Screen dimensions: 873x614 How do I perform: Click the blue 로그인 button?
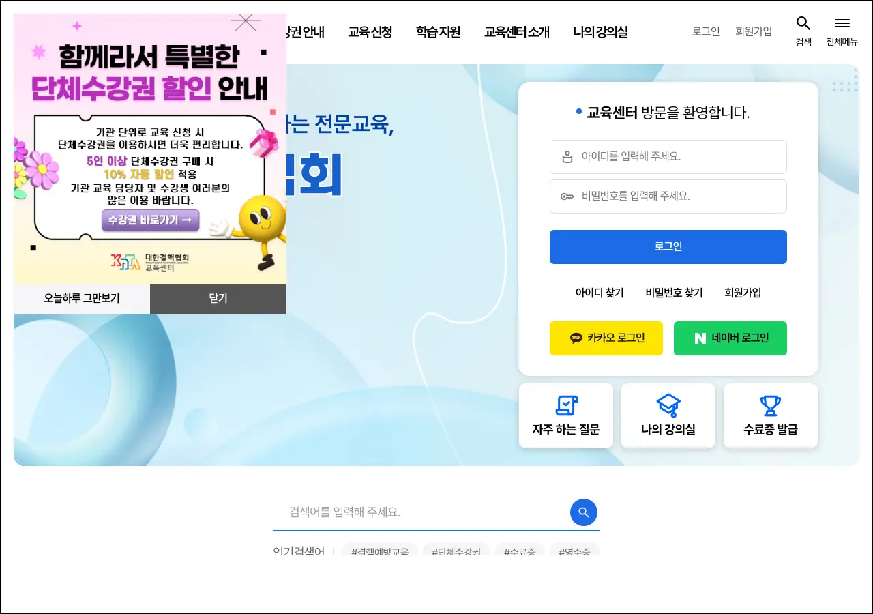click(668, 247)
